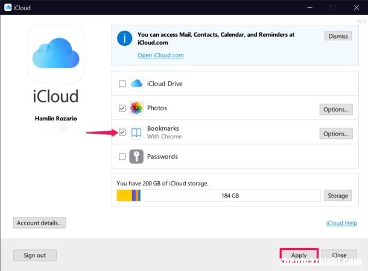Click the large iCloud logo image
The width and height of the screenshot is (368, 271).
(56, 54)
